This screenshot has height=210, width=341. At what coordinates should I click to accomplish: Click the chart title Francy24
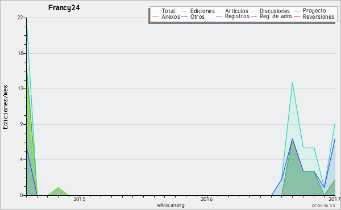tap(64, 8)
